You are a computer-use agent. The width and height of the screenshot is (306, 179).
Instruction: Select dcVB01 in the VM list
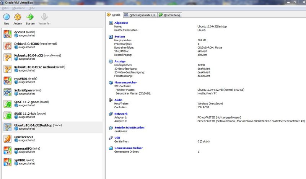pyautogui.click(x=20, y=32)
